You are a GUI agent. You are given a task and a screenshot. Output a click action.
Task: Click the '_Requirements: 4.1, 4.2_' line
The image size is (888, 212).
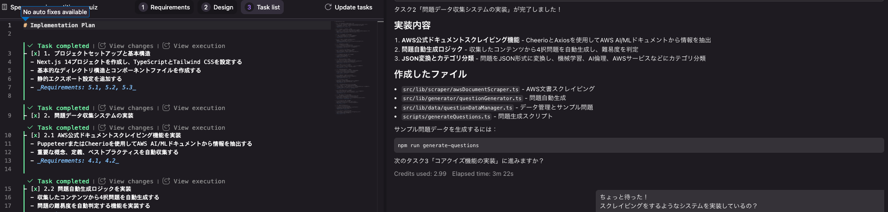[74, 161]
